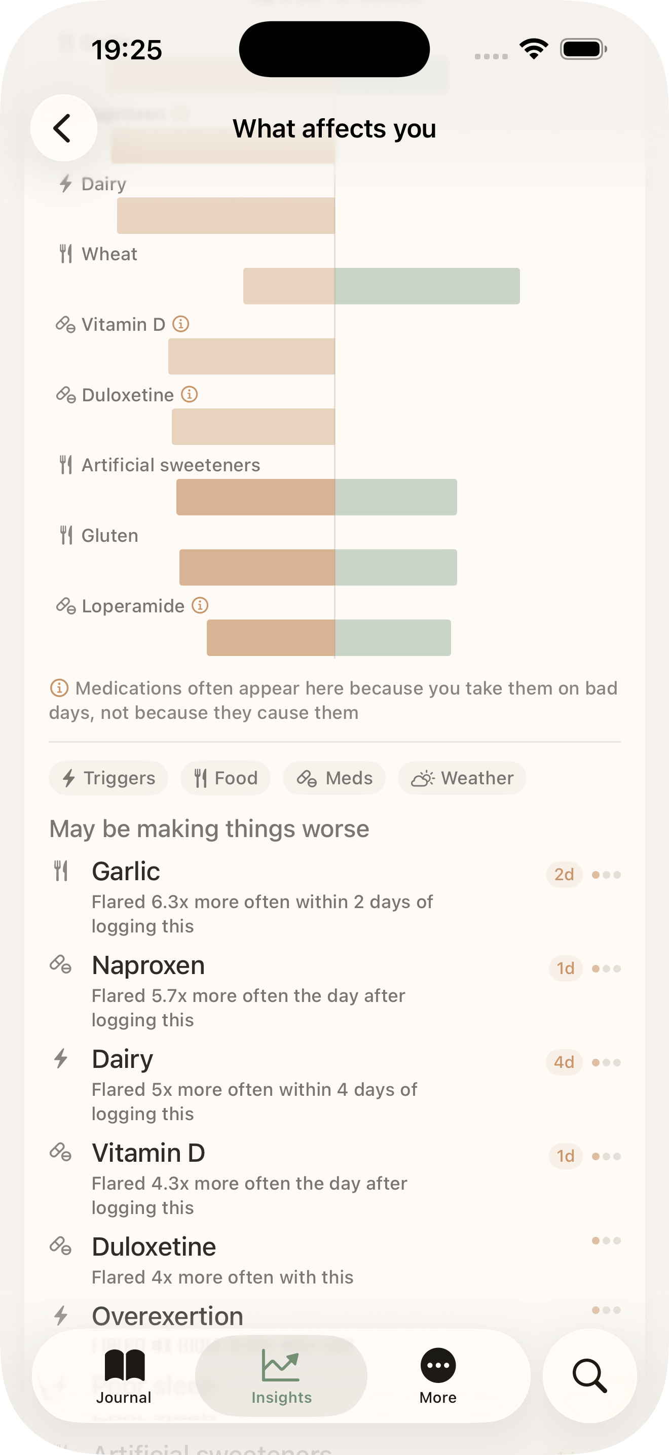Tap the 2d lag badge for Garlic
This screenshot has height=1455, width=669.
(x=564, y=874)
